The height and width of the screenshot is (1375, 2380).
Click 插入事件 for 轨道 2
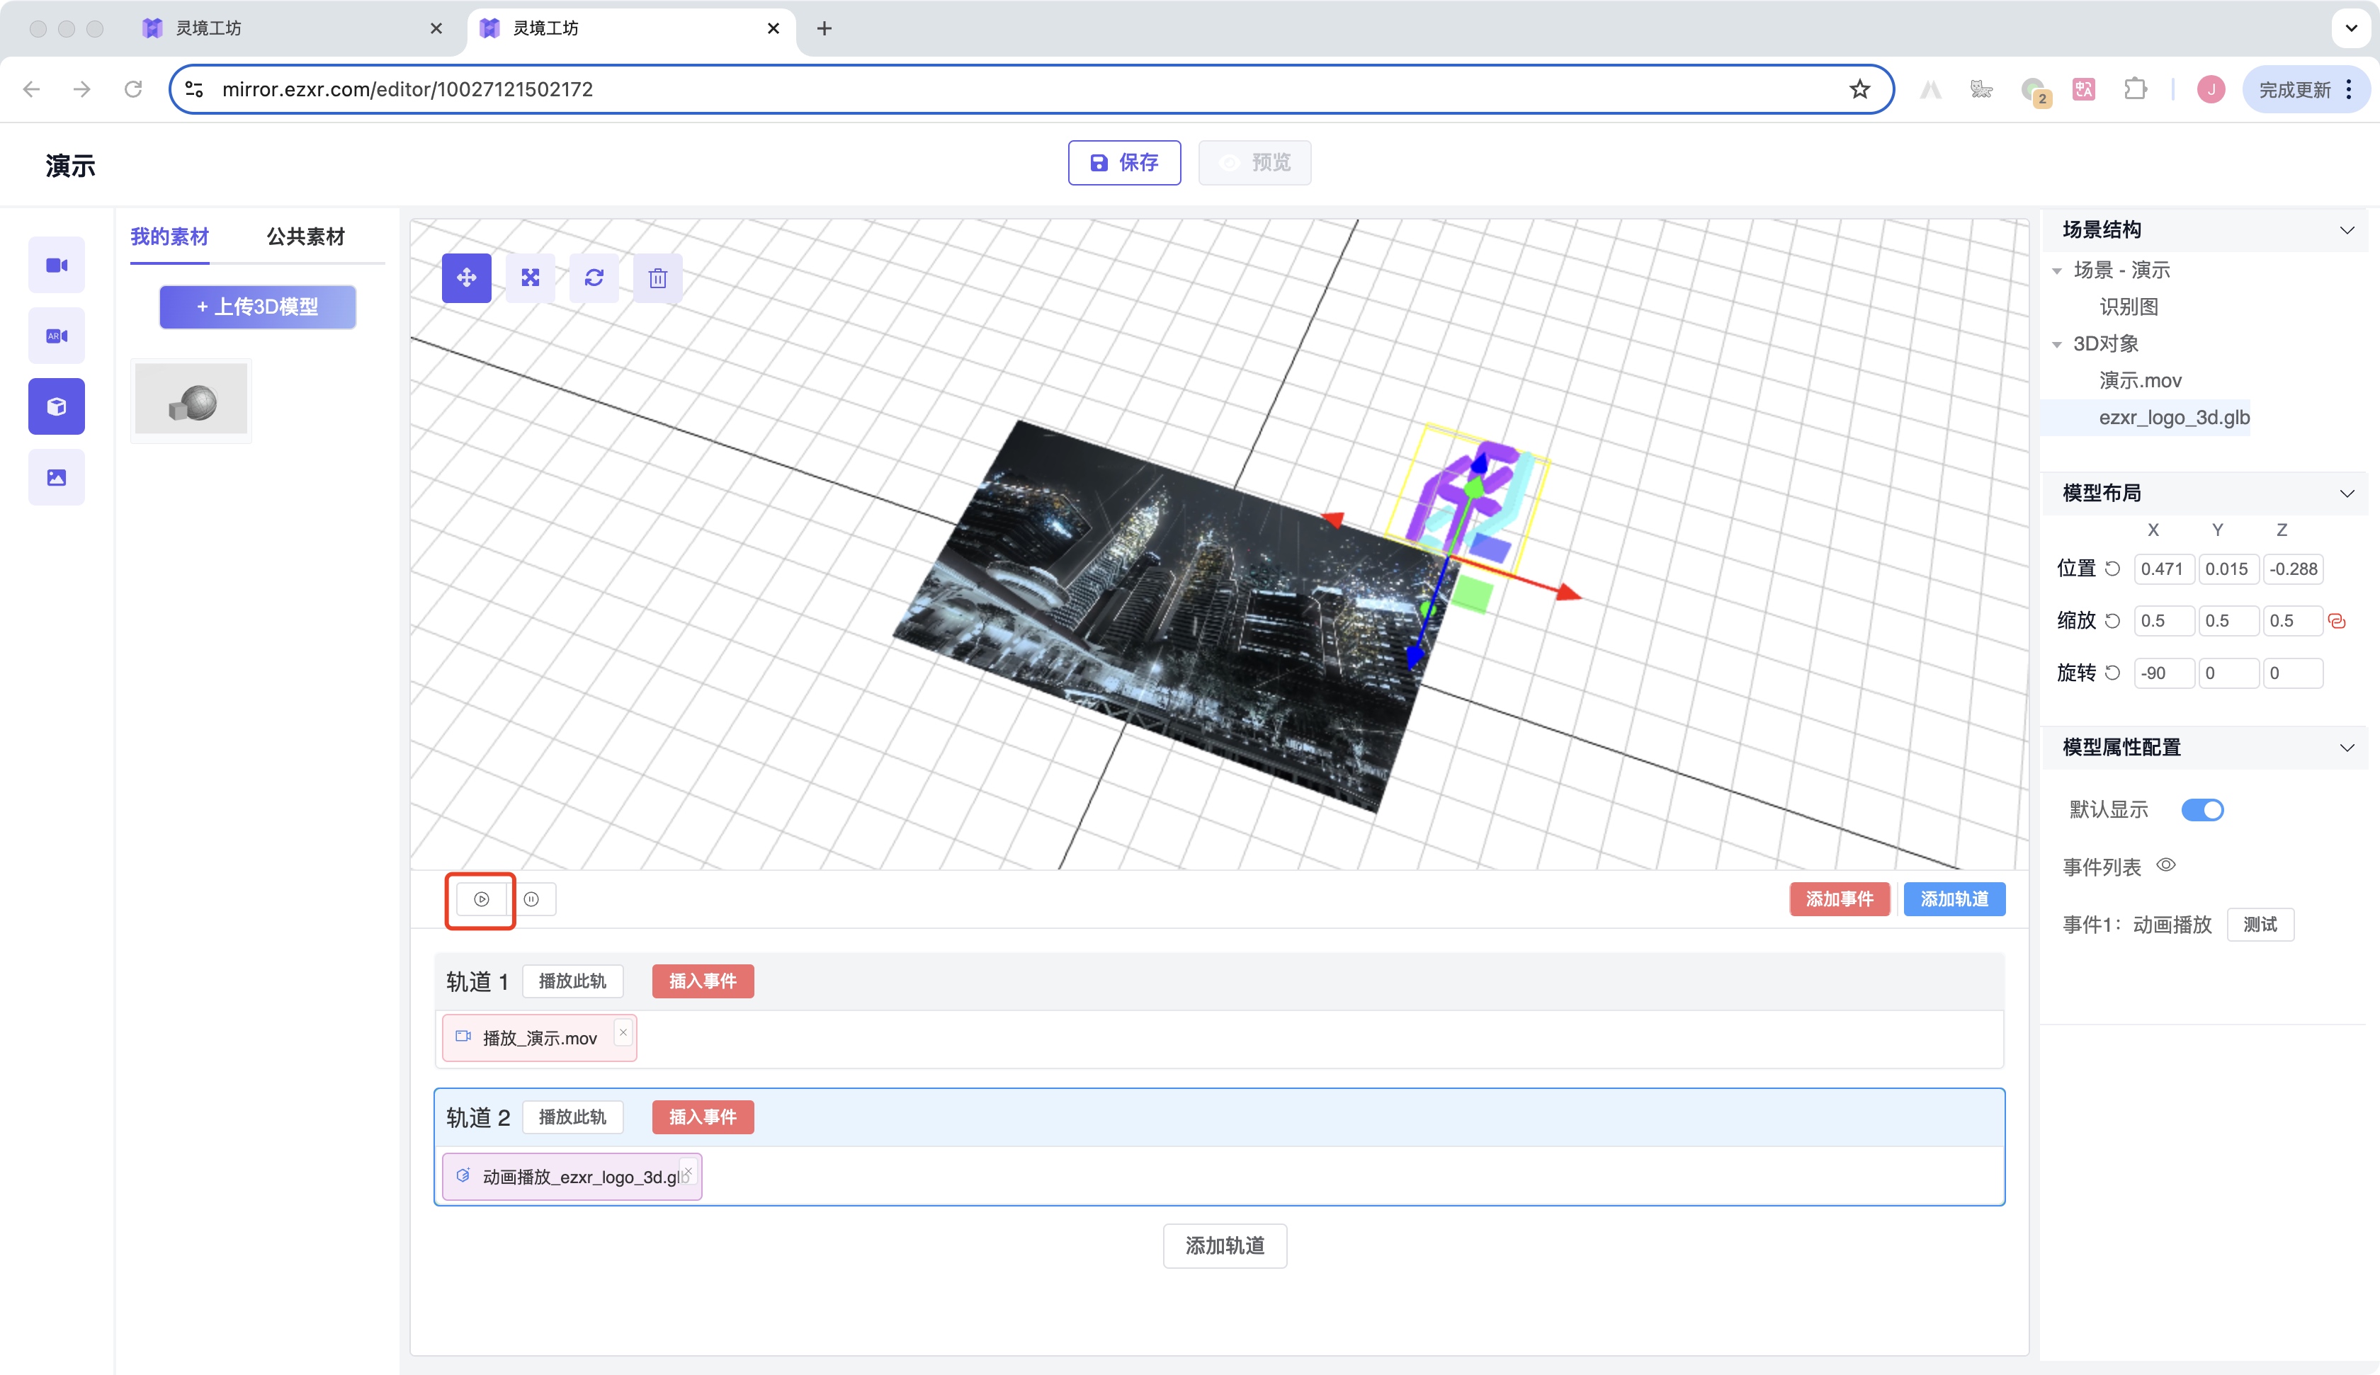(x=703, y=1117)
